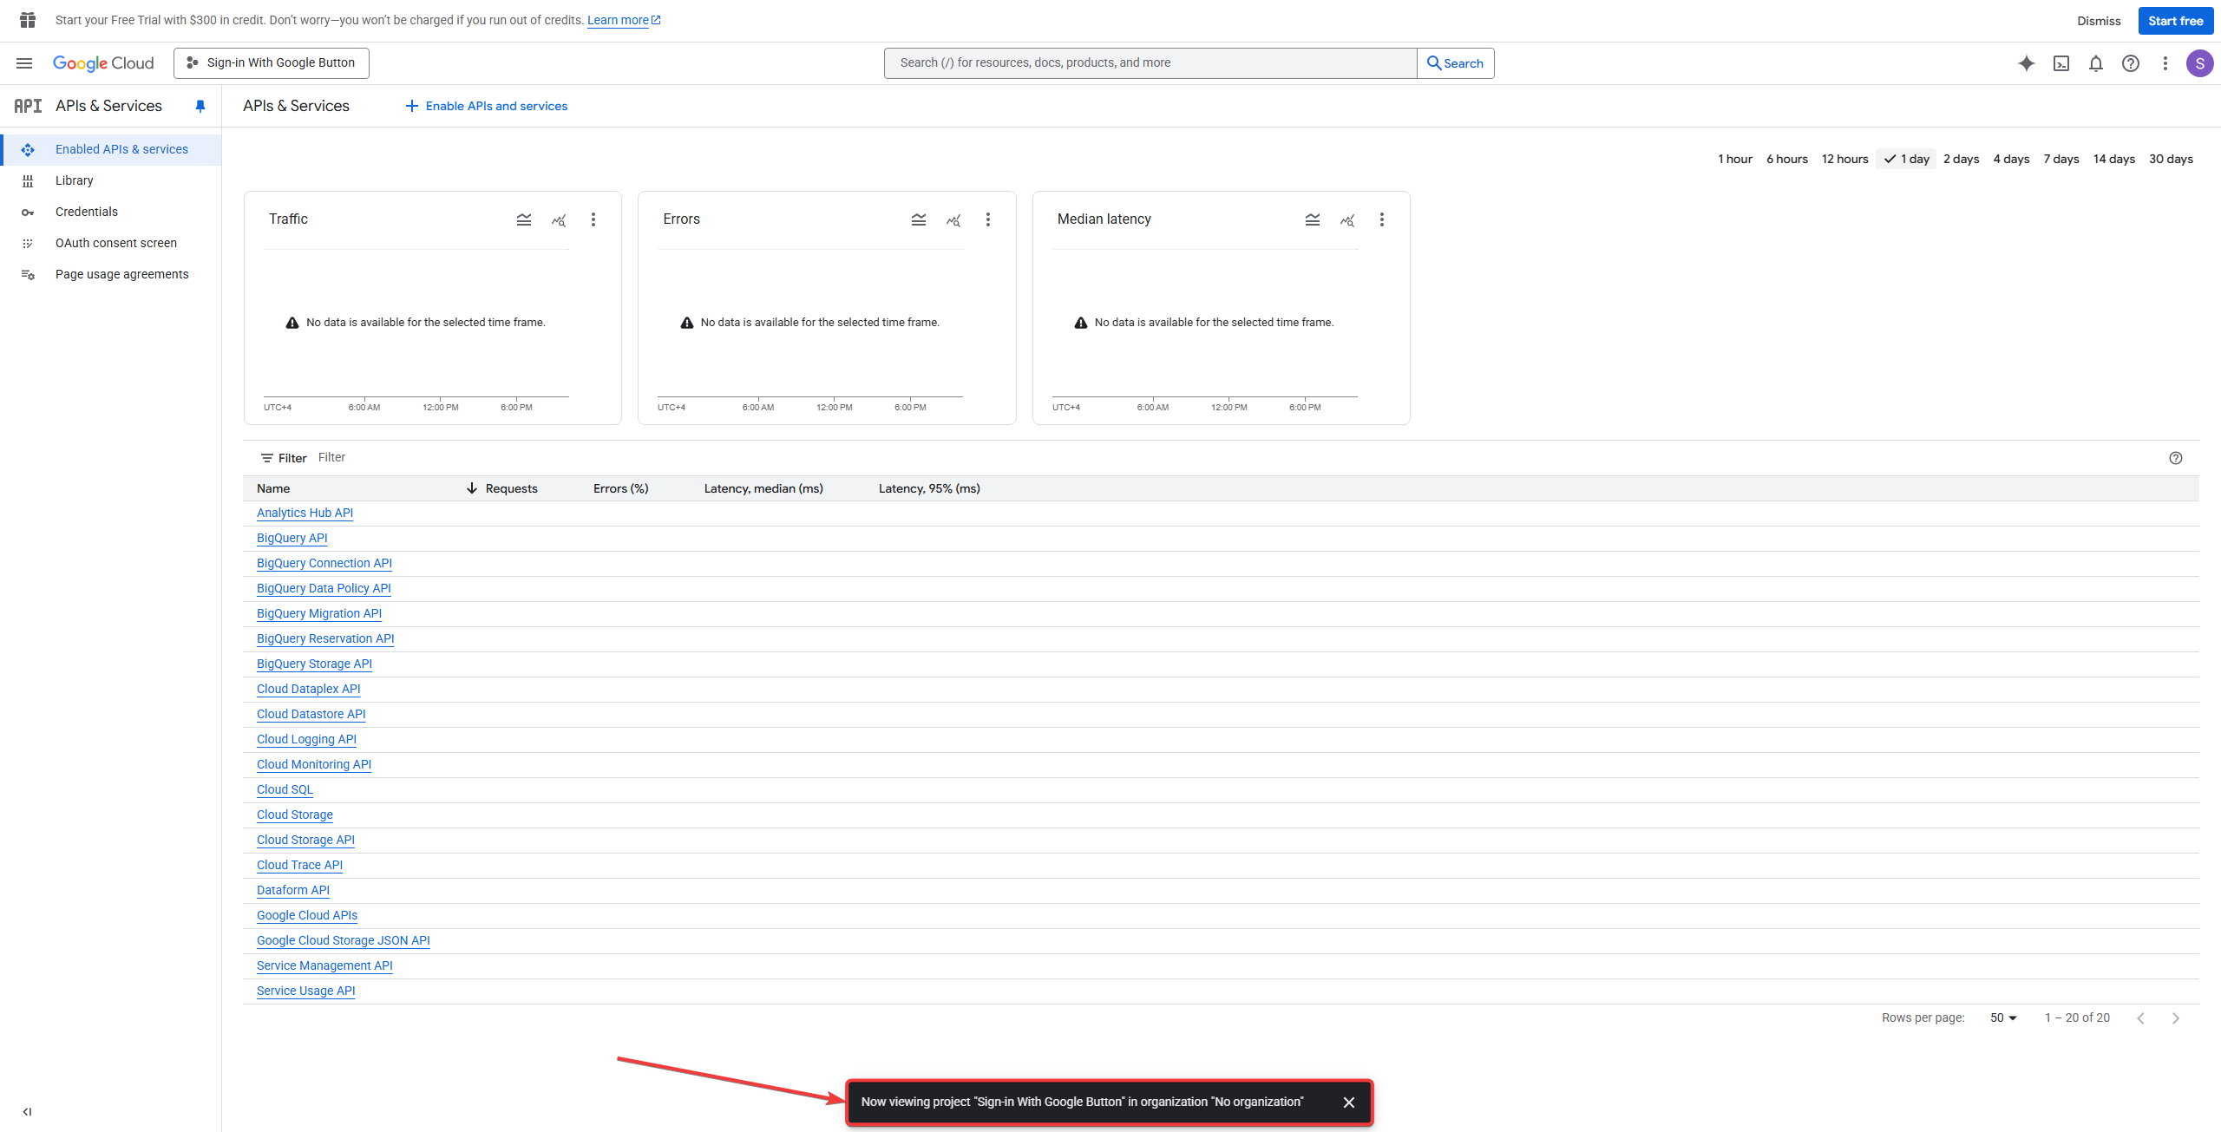Open the notifications bell
The height and width of the screenshot is (1132, 2221).
[x=2096, y=63]
